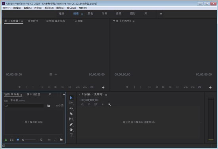The height and width of the screenshot is (149, 218).
Task: Select the Razor tool
Action: (71, 114)
